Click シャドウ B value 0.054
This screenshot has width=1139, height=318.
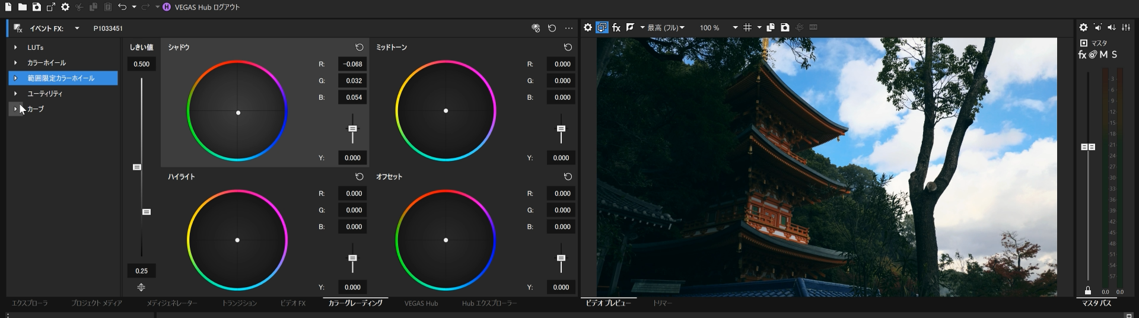pyautogui.click(x=352, y=97)
